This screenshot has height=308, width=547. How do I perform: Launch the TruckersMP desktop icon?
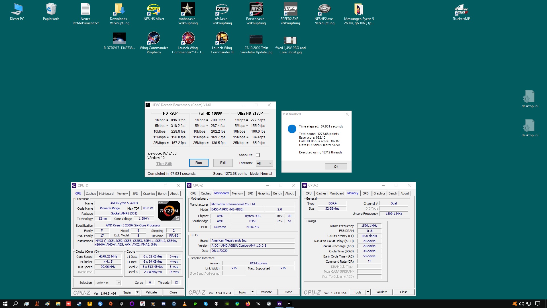[461, 12]
